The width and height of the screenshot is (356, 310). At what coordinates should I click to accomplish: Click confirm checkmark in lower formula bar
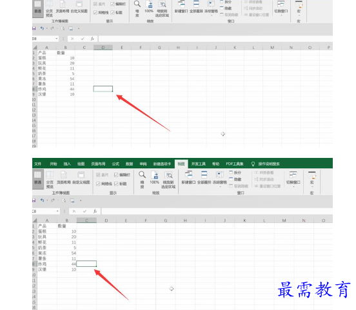tap(84, 211)
